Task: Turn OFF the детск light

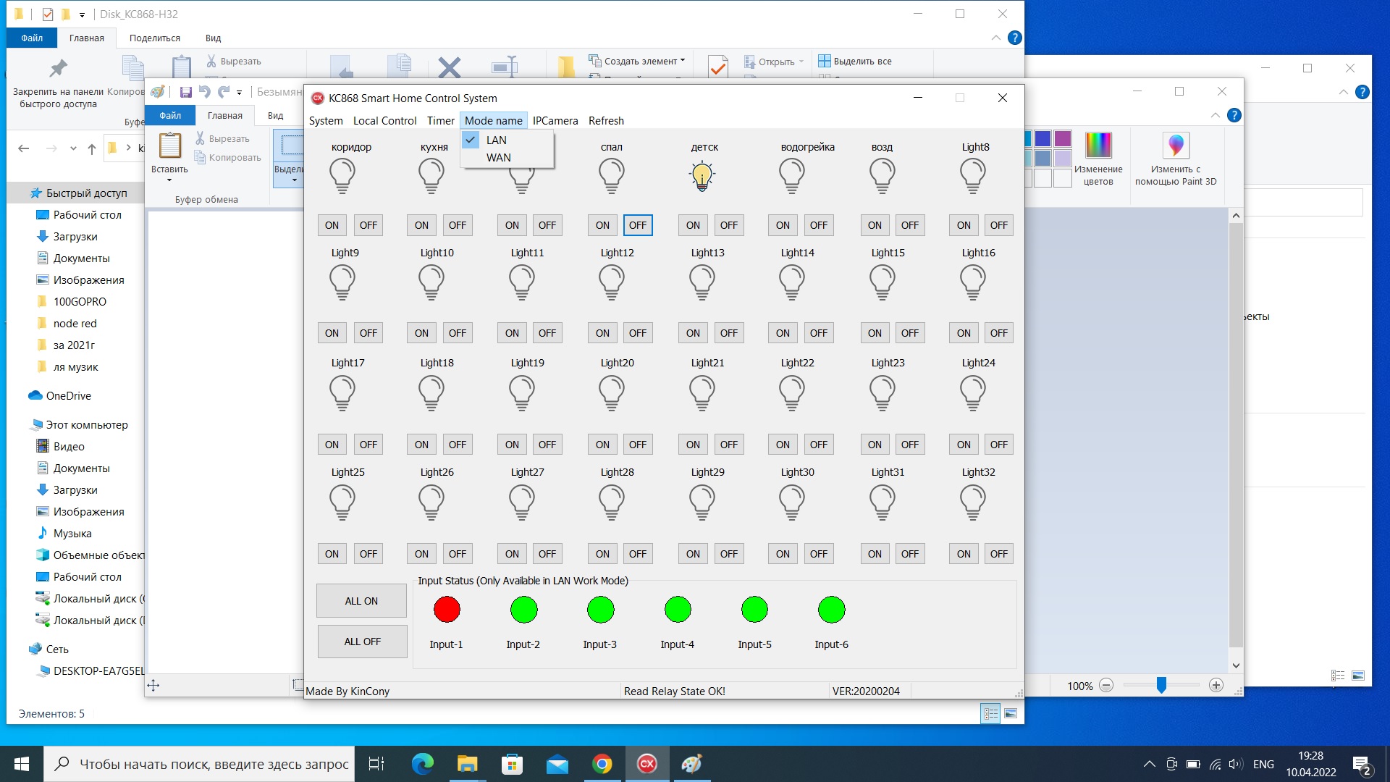Action: coord(728,225)
